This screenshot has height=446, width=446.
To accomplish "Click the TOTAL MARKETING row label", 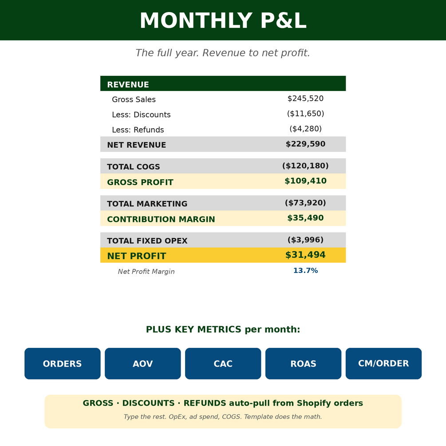I will [x=147, y=204].
